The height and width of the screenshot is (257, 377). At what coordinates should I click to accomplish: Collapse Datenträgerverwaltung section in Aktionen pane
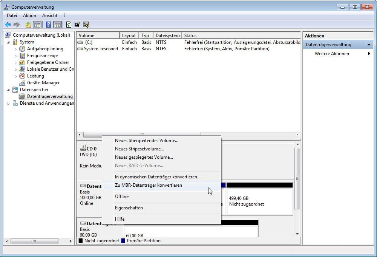coord(369,45)
